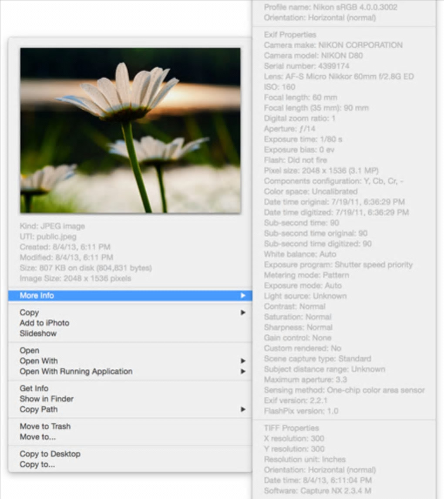Viewport: 444px width, 499px height.
Task: Click Gain control: None entry
Action: [x=297, y=337]
